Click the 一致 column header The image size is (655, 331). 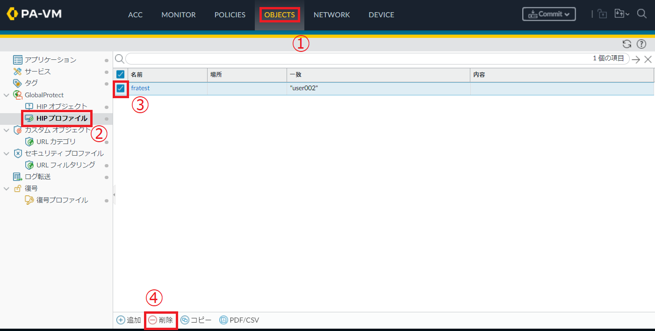coord(379,74)
